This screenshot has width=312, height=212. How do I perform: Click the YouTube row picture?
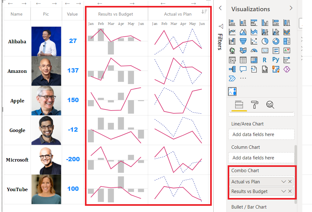point(46,189)
